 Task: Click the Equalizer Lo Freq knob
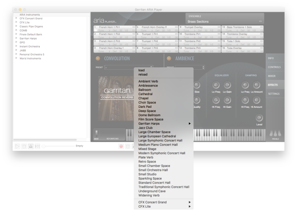pyautogui.click(x=216, y=85)
